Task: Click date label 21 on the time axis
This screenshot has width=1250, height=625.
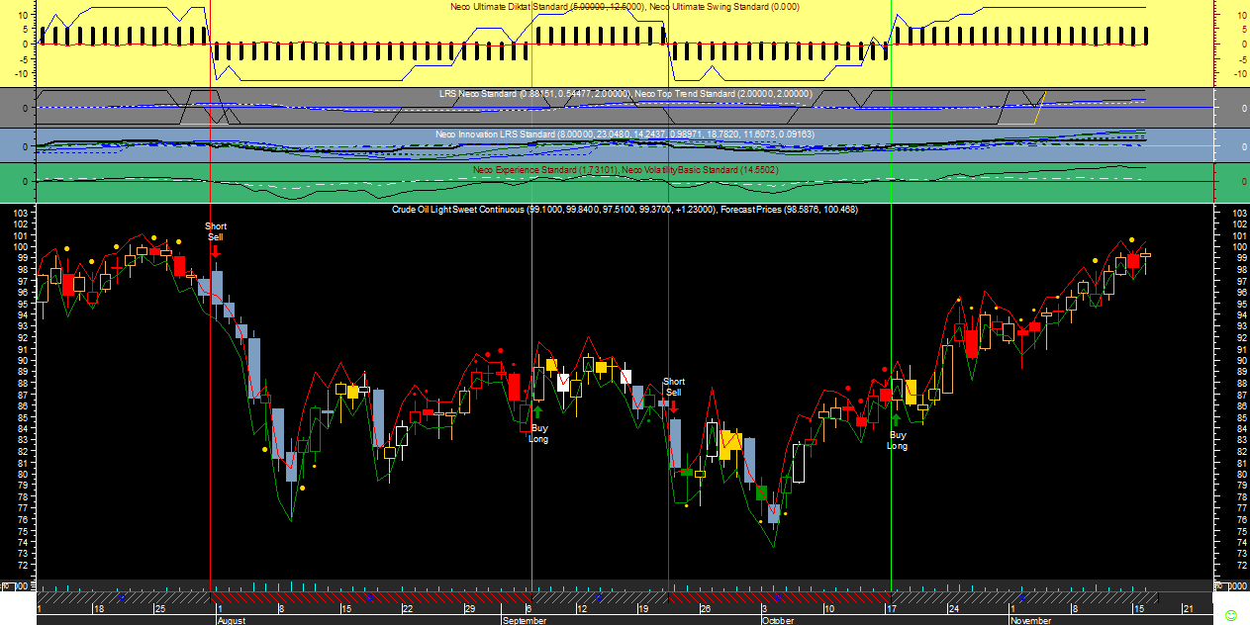Action: [1189, 609]
